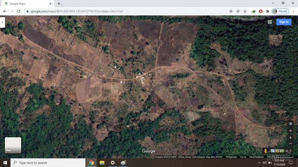This screenshot has height=167, width=298.
Task: Open the Paint app in taskbar
Action: 123,163
